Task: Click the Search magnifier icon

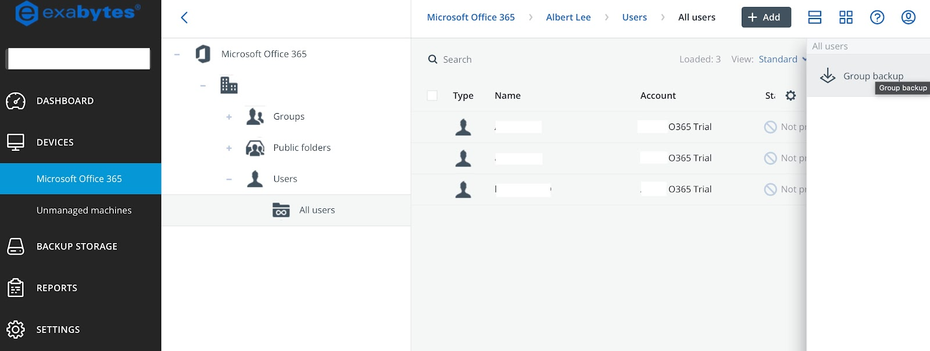Action: point(432,59)
